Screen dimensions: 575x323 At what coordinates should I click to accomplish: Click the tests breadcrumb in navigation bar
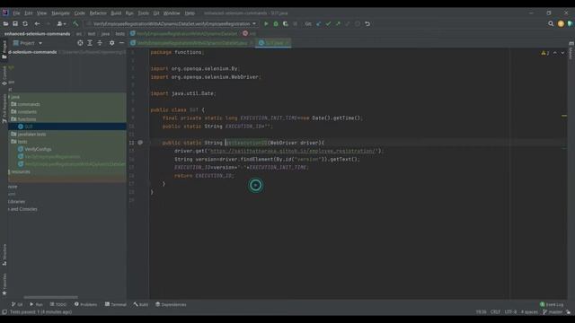(119, 34)
